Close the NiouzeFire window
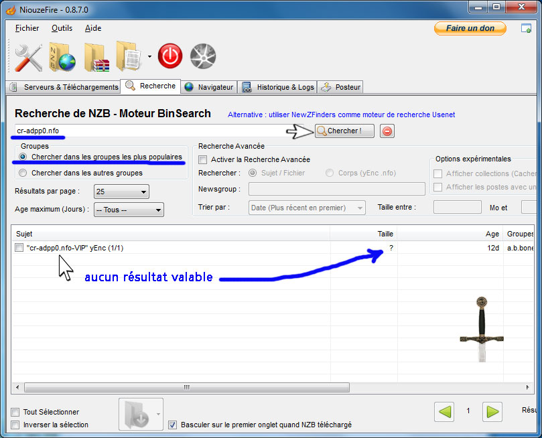Image resolution: width=542 pixels, height=438 pixels. 521,7
